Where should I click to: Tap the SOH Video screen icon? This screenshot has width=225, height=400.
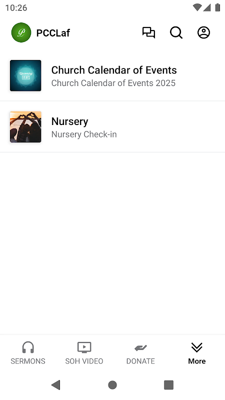click(84, 347)
